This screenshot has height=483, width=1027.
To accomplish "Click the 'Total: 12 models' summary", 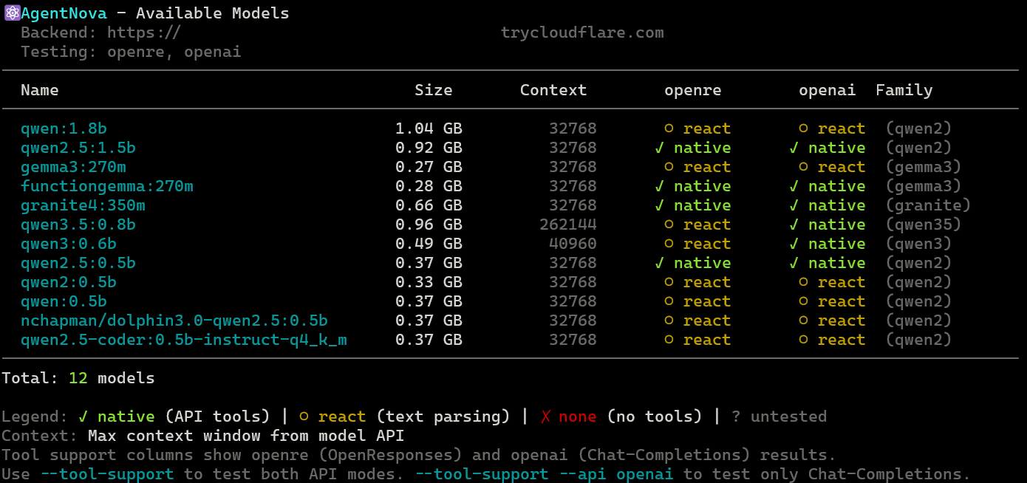I will pos(78,378).
